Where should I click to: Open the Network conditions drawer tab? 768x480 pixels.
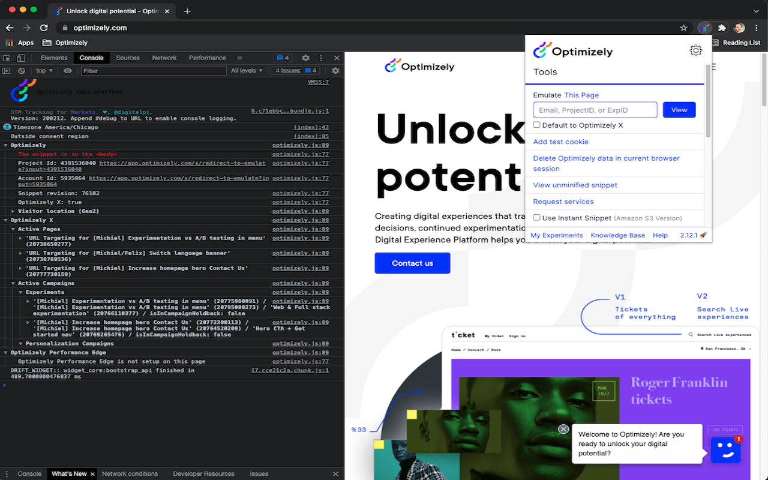(x=130, y=474)
